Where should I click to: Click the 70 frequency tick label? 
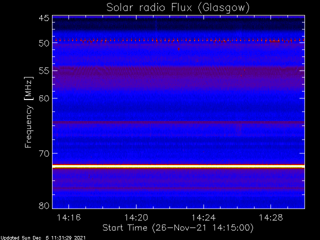pyautogui.click(x=44, y=153)
